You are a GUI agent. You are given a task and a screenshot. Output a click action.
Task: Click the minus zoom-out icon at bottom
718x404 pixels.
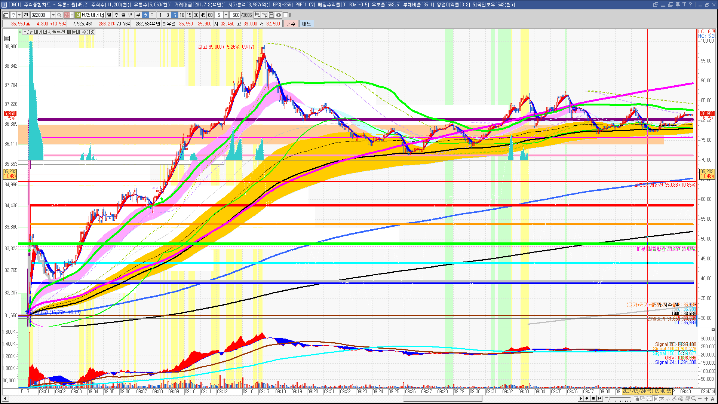[x=700, y=398]
